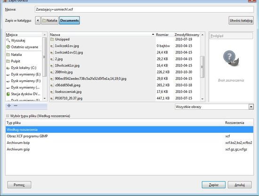Click the file list vertical scrollbar
This screenshot has height=196, width=259.
(x=202, y=67)
